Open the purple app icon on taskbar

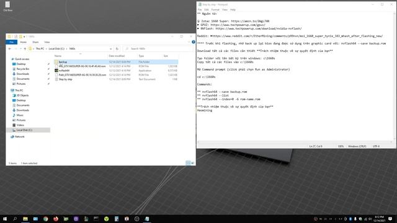coord(76,219)
